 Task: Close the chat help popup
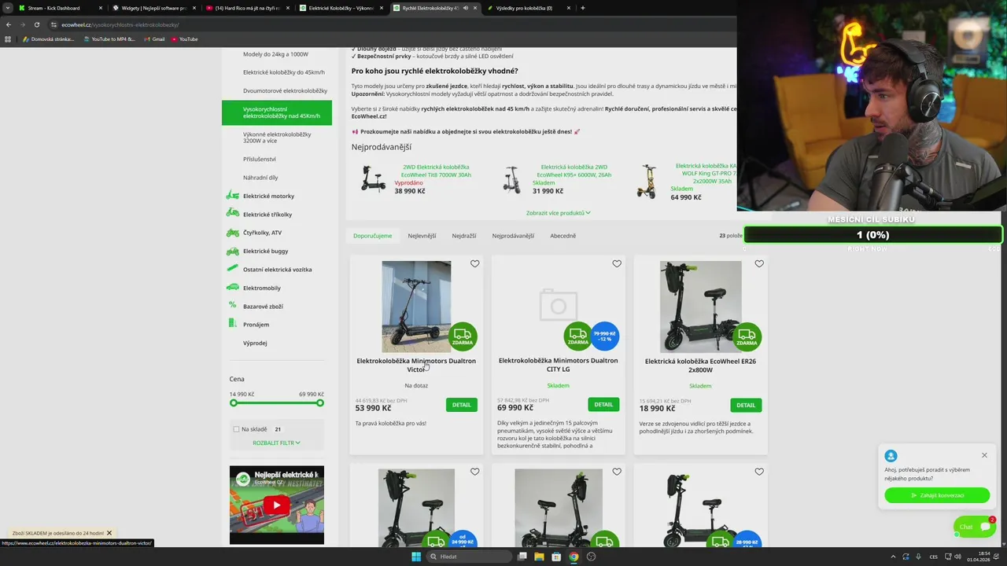pyautogui.click(x=984, y=455)
